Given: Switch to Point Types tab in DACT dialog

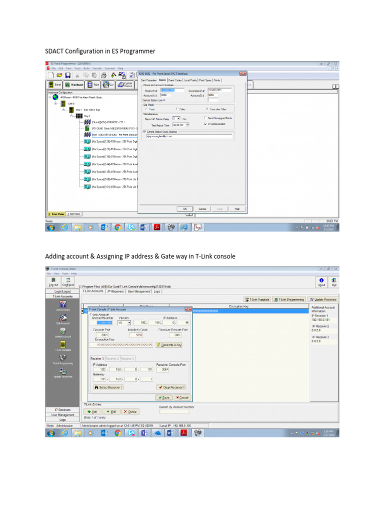Looking at the screenshot, I should click(x=205, y=80).
